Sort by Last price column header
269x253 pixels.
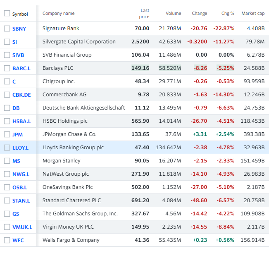tap(144, 14)
